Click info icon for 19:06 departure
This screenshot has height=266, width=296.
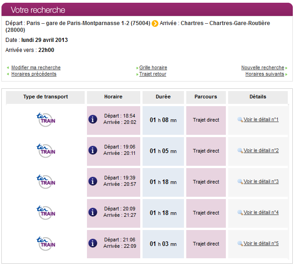pos(93,150)
